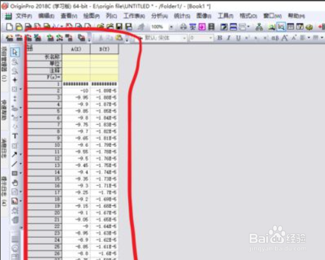Click the red plus add column icon
325x260 pixels.
[x=321, y=27]
